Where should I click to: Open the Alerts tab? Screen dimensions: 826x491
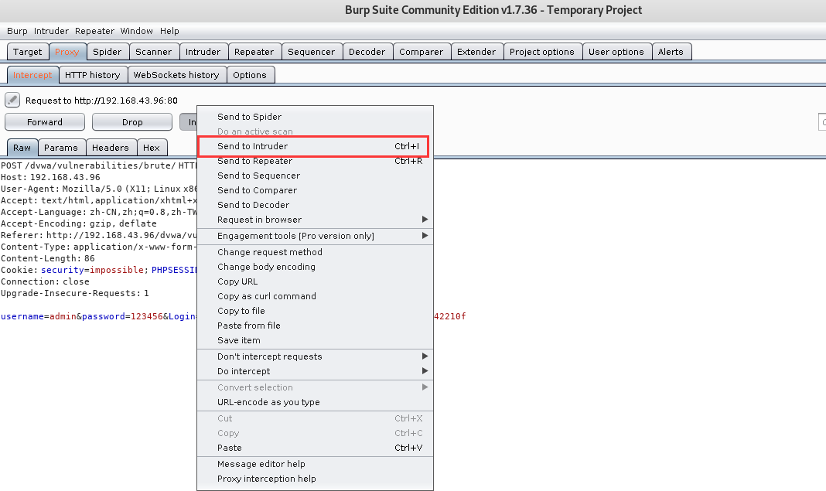(671, 52)
